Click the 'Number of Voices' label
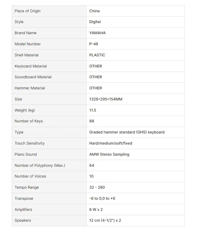 [x=30, y=176]
